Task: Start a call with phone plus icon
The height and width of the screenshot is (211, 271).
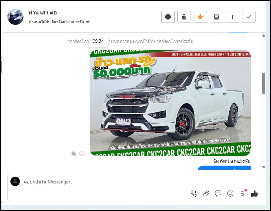Action: (x=194, y=194)
